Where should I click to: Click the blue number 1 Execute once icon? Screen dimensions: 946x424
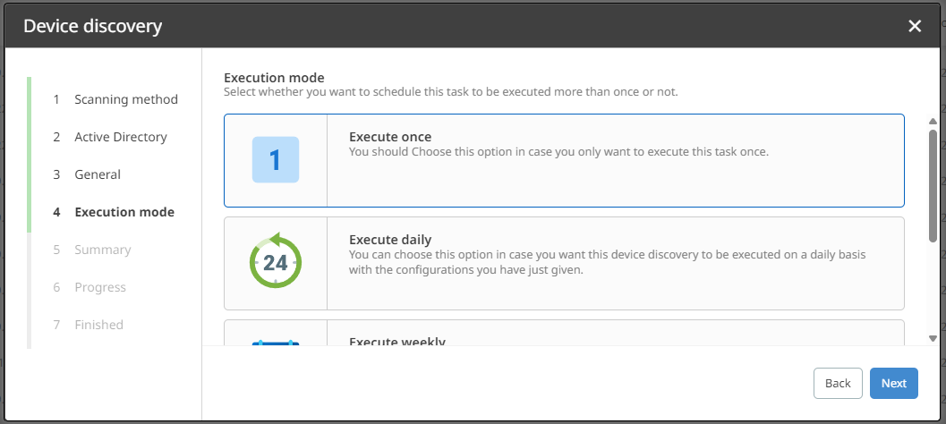click(276, 160)
